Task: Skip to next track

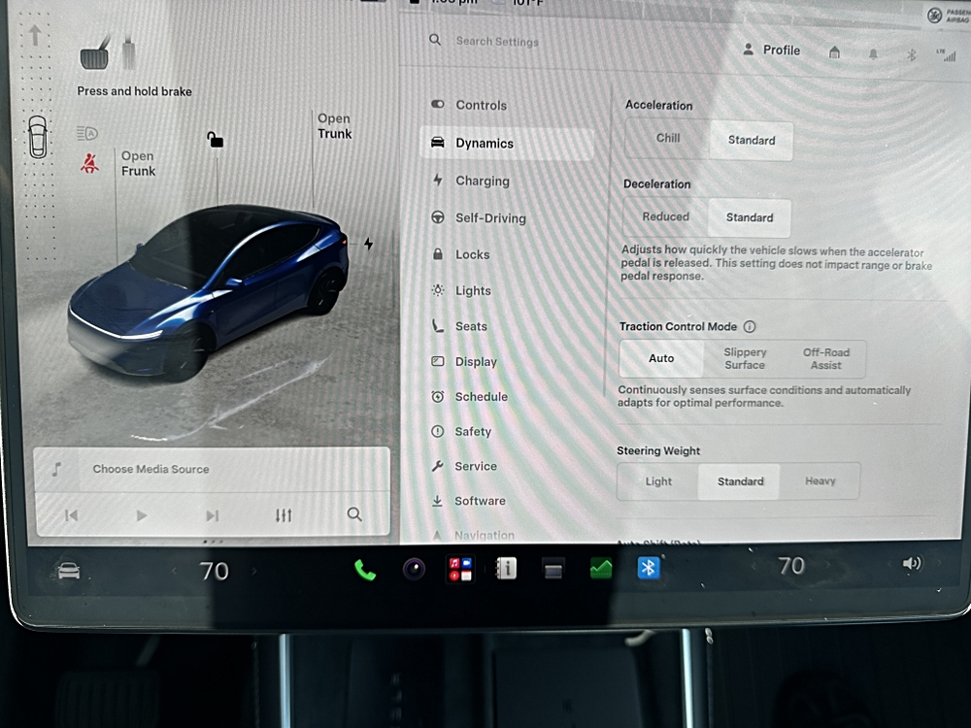Action: [213, 515]
